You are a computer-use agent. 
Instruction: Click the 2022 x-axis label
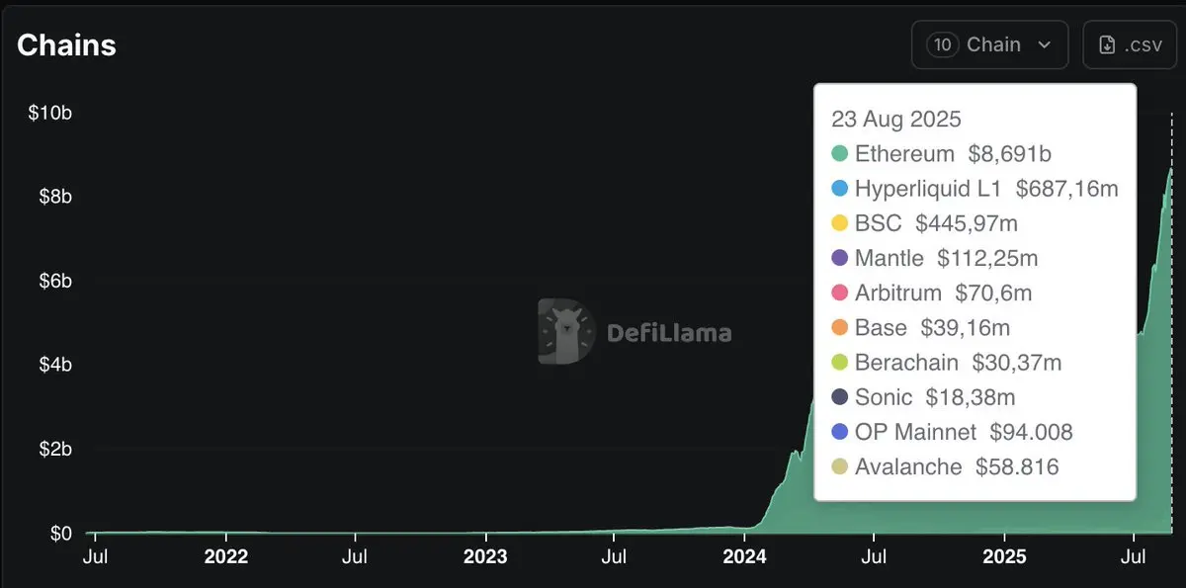pos(225,557)
